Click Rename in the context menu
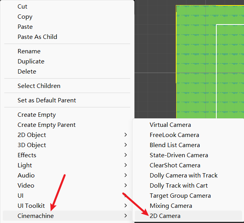This screenshot has height=223, width=244. click(x=29, y=51)
